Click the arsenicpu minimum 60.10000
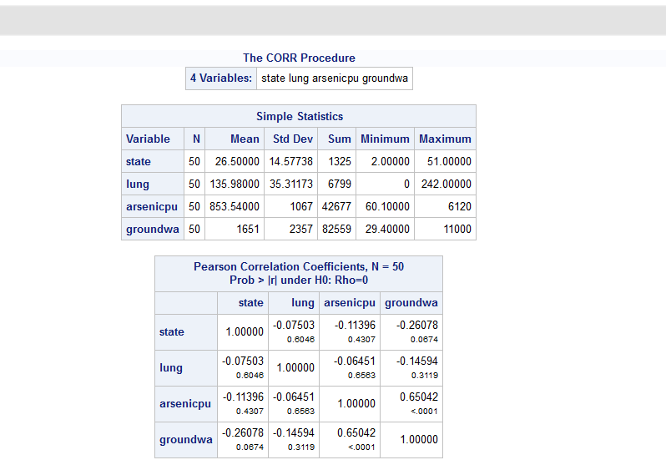The width and height of the screenshot is (666, 465). pyautogui.click(x=387, y=206)
